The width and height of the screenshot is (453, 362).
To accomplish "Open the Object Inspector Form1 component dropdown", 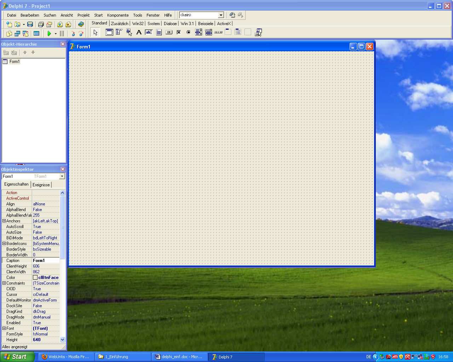I will 62,176.
